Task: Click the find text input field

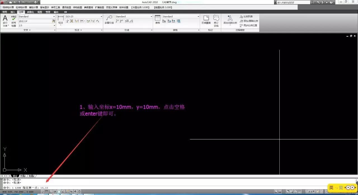Action: 35,21
